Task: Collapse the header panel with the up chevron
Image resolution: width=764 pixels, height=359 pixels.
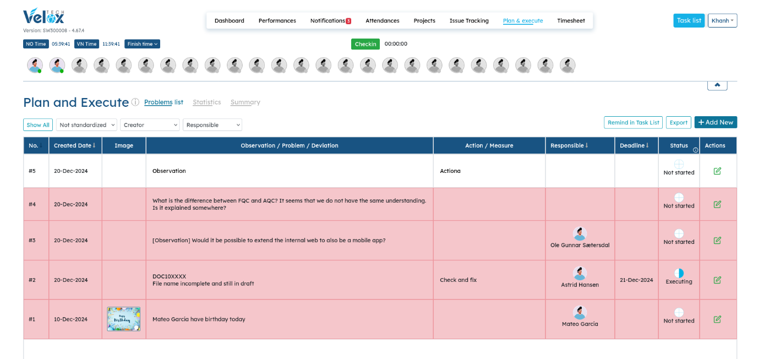Action: click(717, 85)
